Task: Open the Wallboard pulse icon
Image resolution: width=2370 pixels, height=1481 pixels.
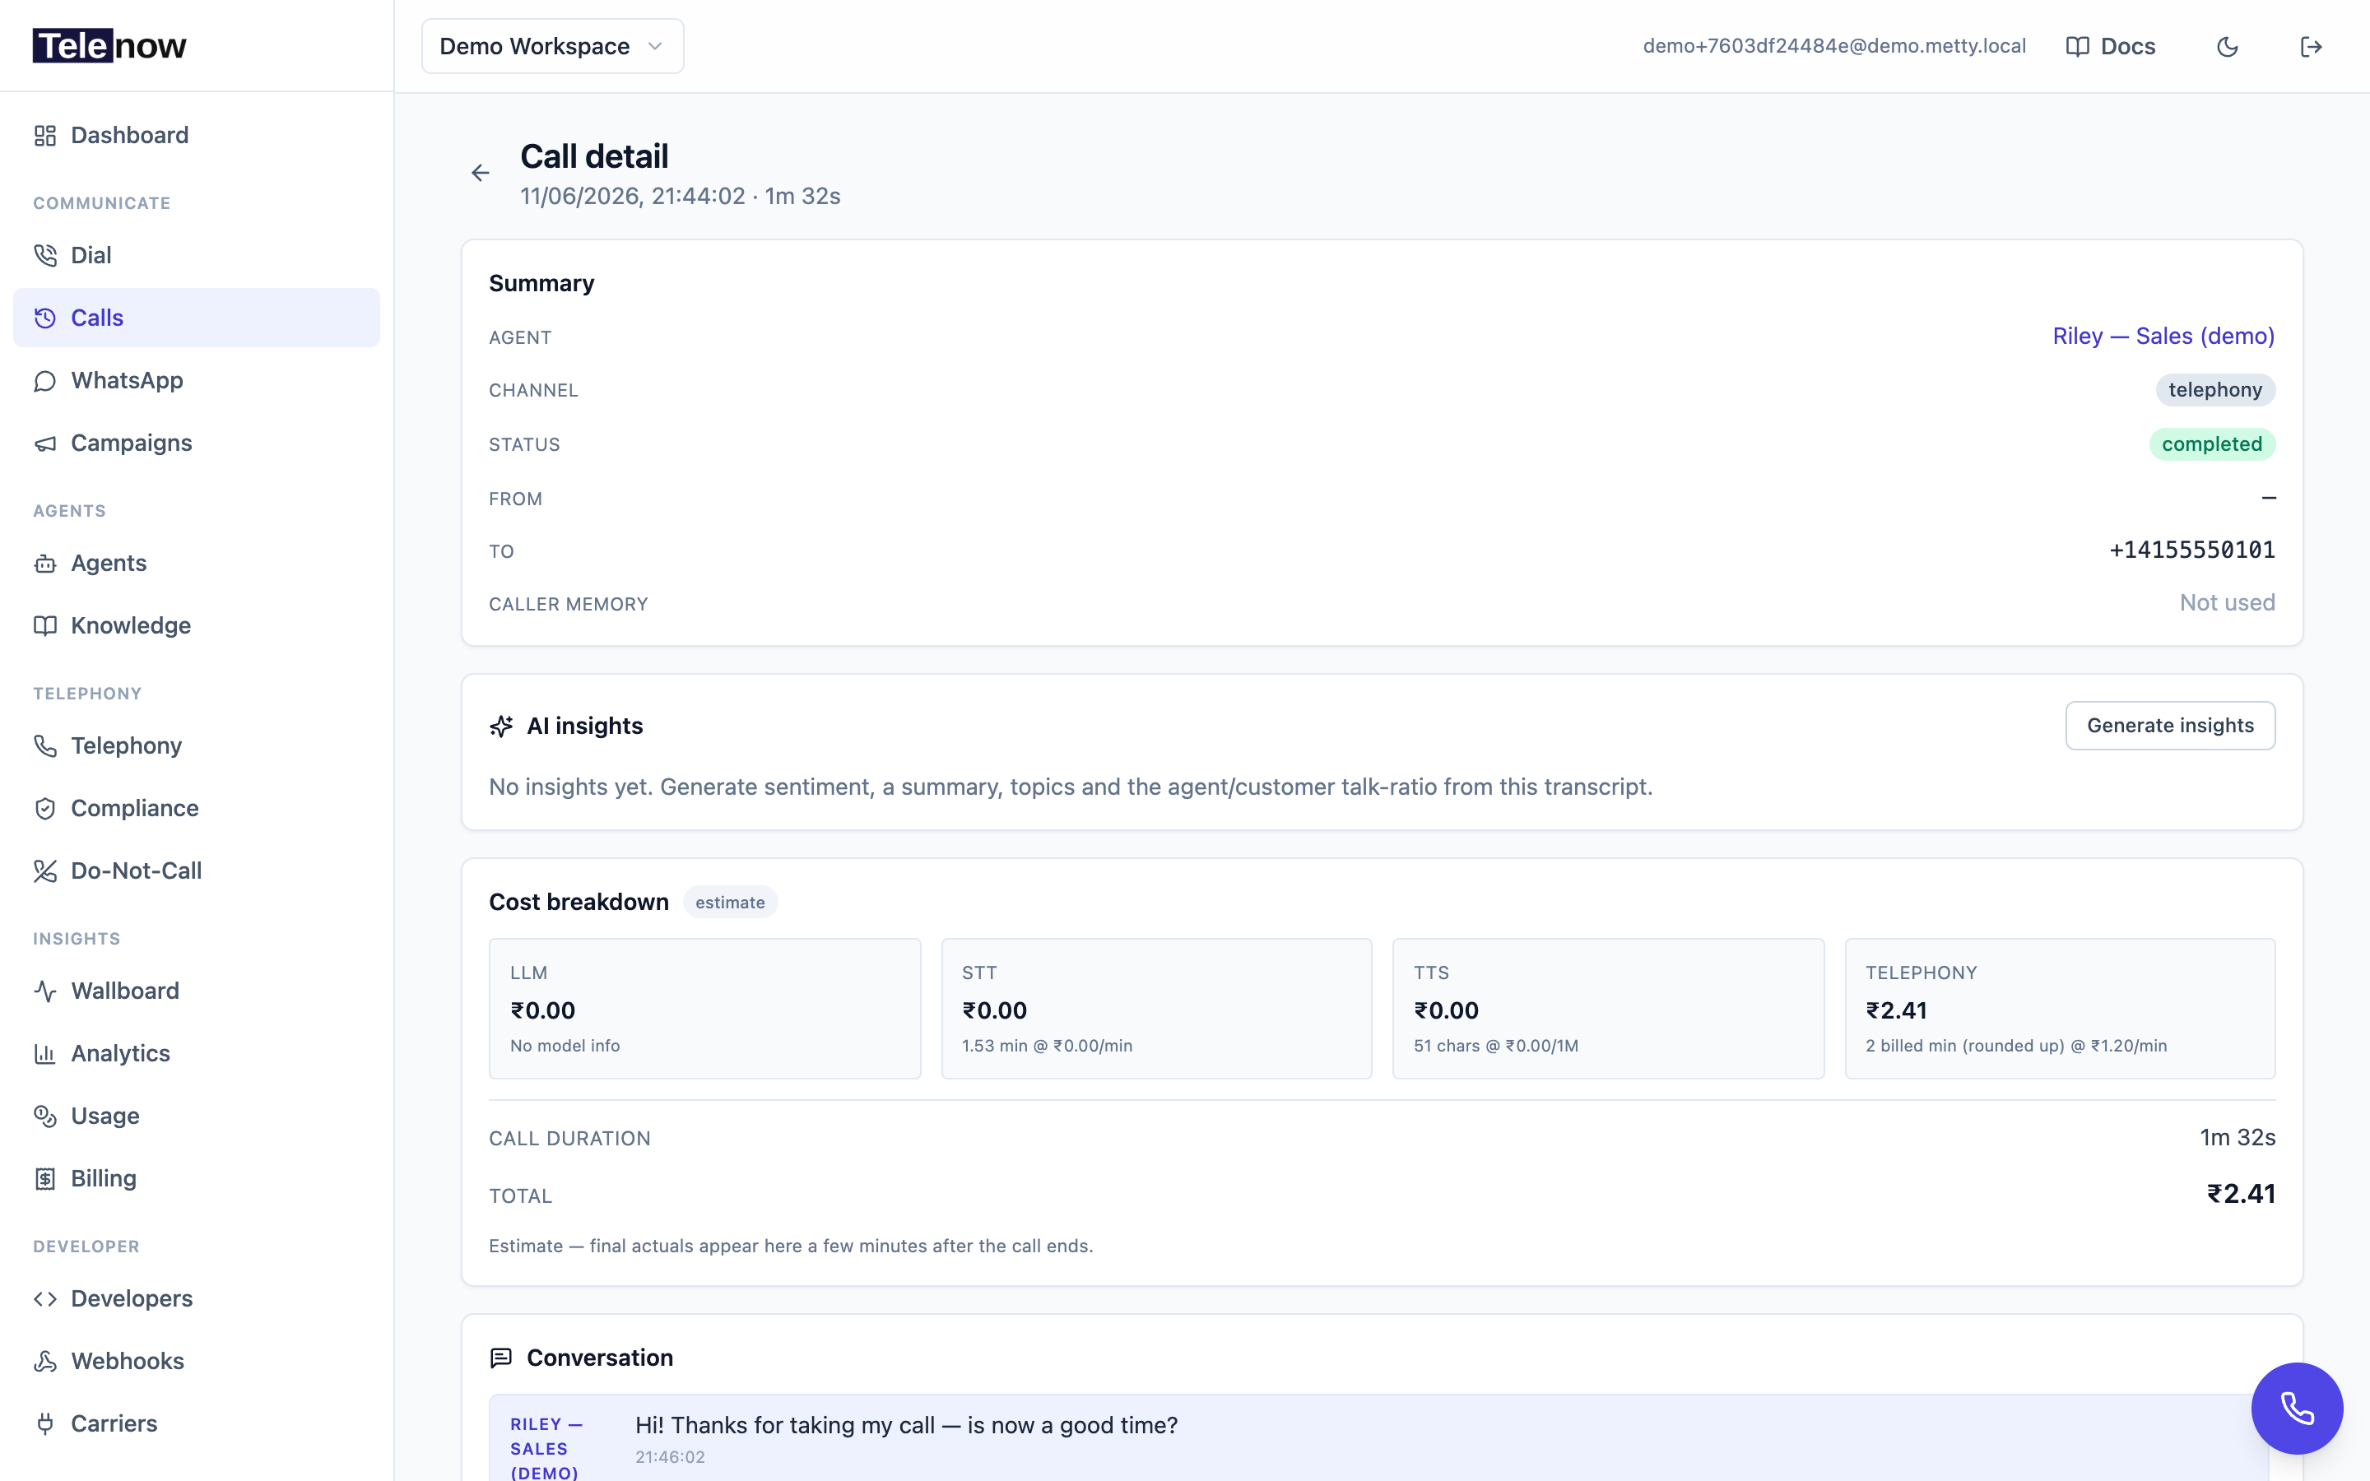Action: (45, 991)
